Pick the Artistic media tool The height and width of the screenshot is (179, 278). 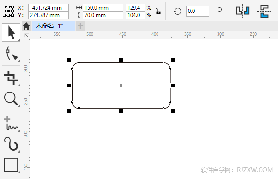pos(11,144)
